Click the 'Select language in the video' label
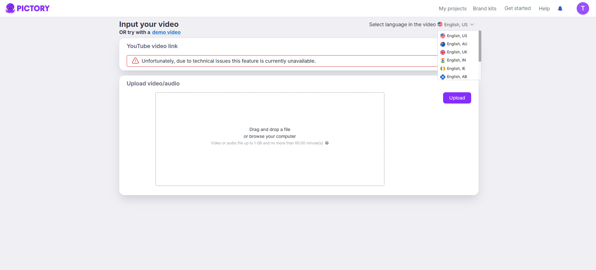596x270 pixels. (x=402, y=25)
